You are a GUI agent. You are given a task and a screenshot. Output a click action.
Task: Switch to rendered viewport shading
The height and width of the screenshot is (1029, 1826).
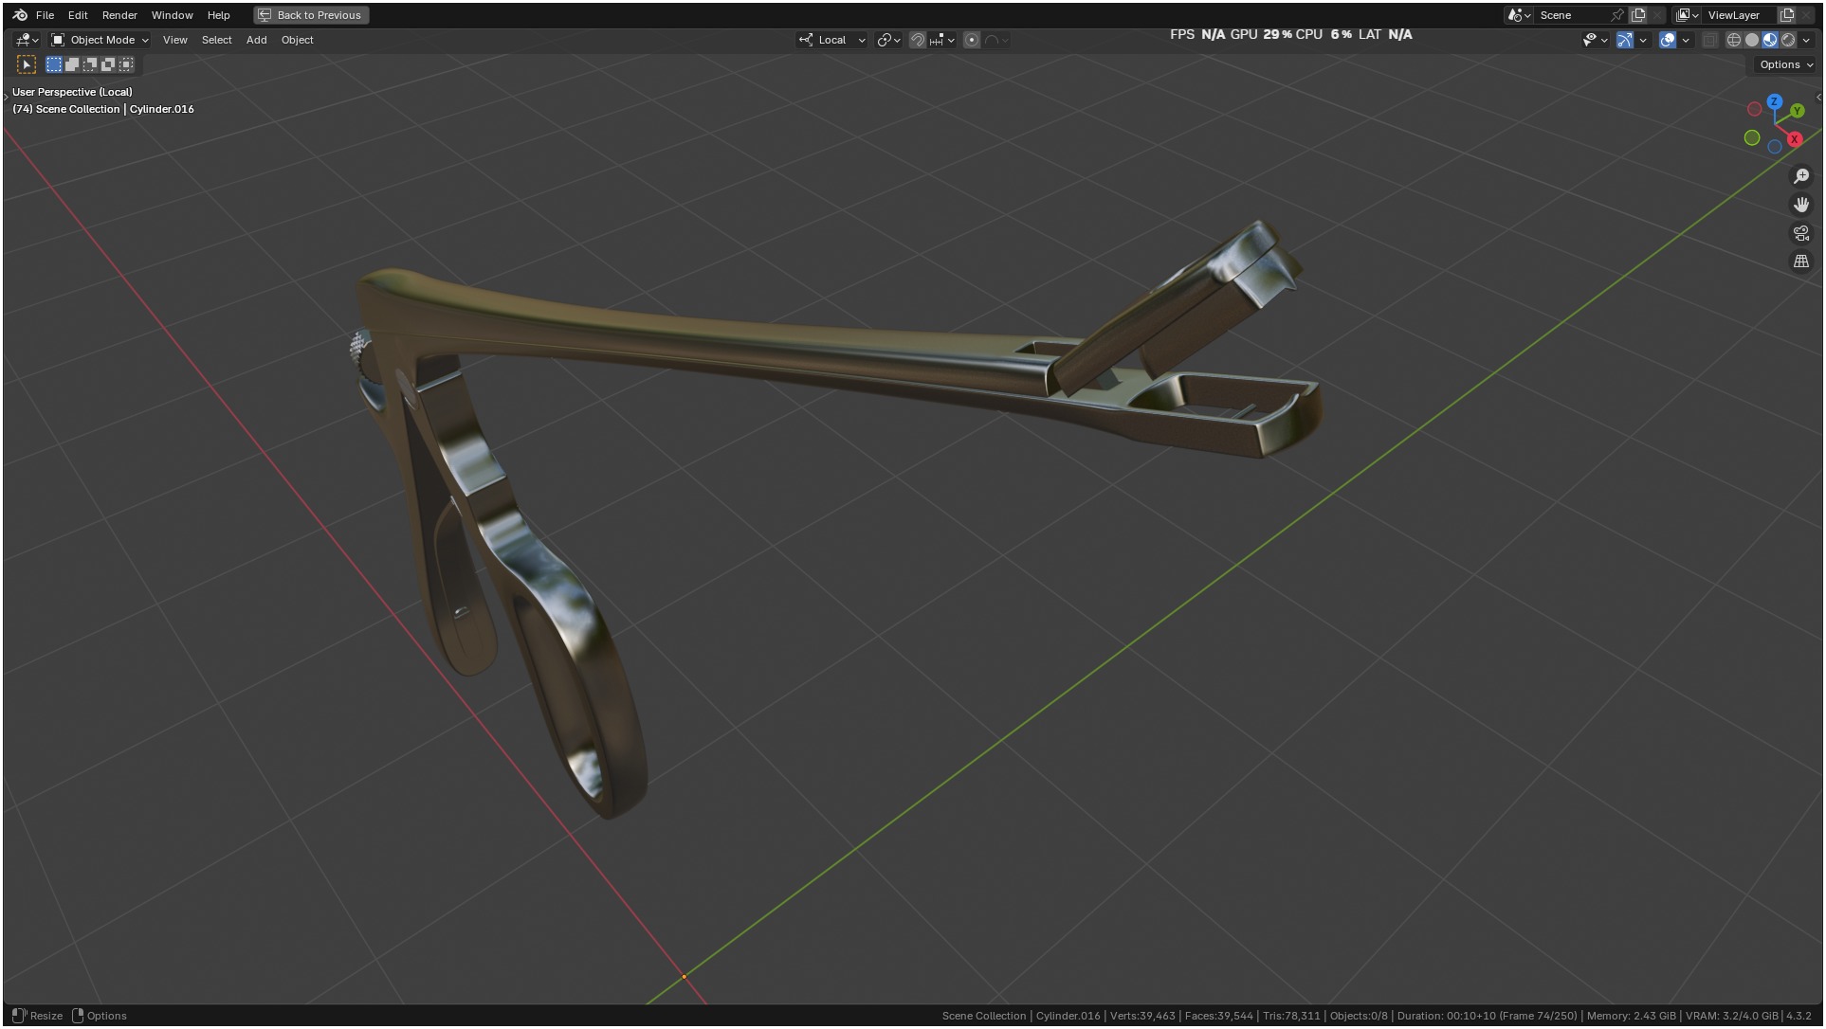point(1788,40)
